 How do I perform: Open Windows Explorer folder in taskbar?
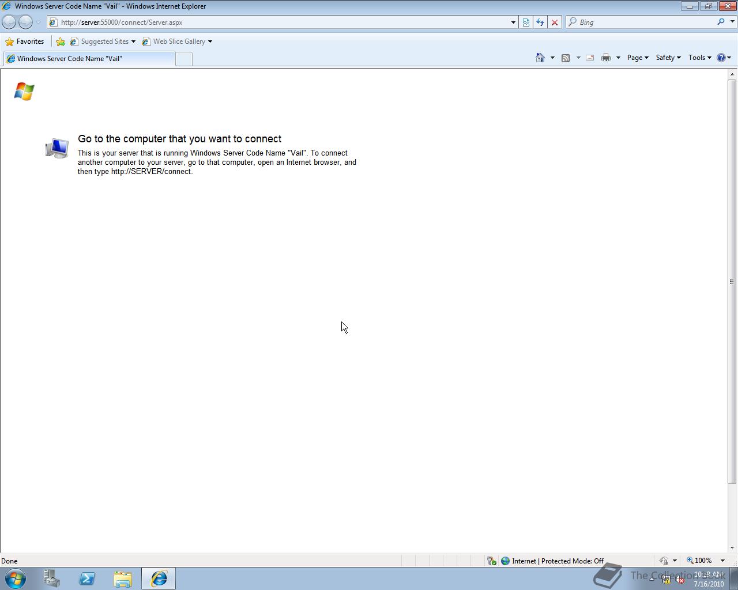[123, 578]
